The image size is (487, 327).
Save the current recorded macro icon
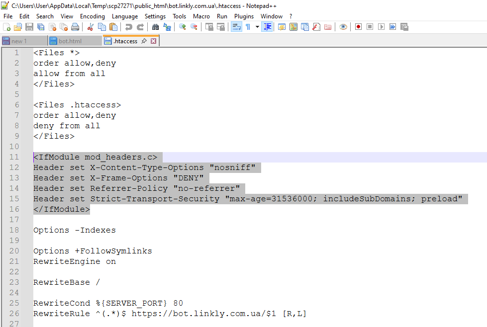404,27
